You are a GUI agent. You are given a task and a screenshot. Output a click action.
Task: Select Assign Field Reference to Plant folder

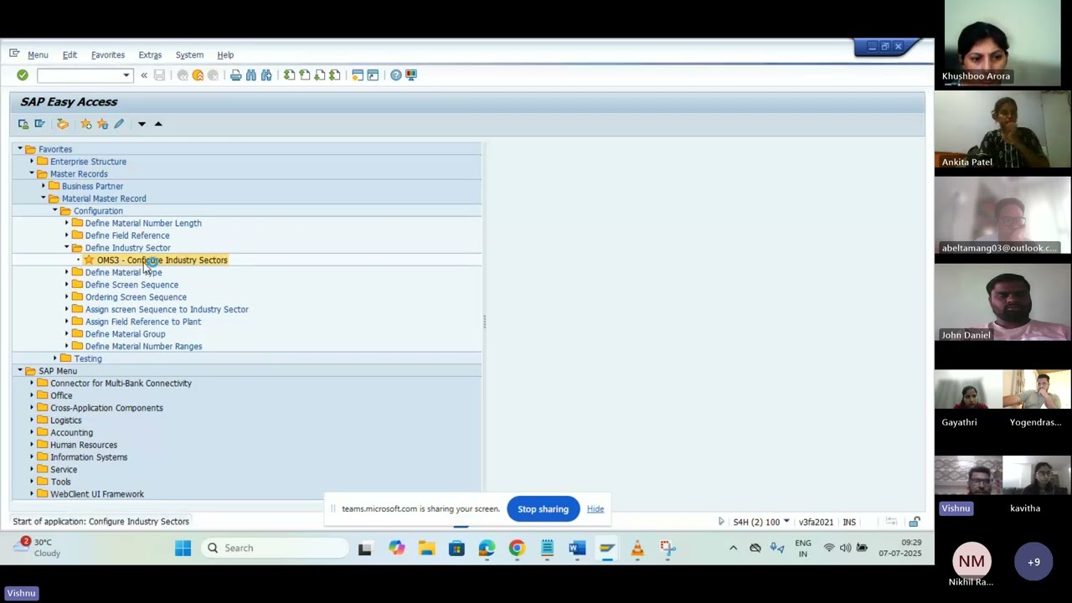142,322
